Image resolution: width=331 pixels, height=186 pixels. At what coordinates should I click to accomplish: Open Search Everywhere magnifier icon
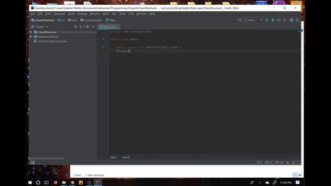click(297, 20)
